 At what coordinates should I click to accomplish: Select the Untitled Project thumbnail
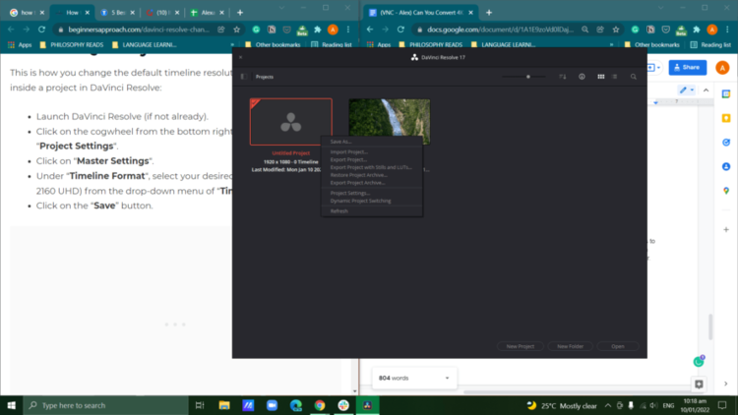tap(291, 122)
